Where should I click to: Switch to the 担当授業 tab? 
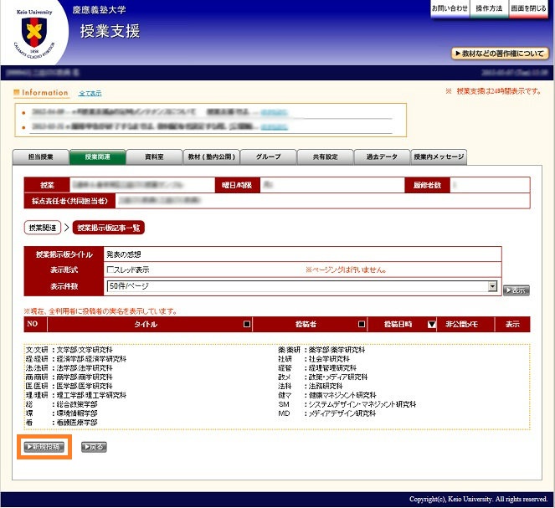click(x=40, y=157)
